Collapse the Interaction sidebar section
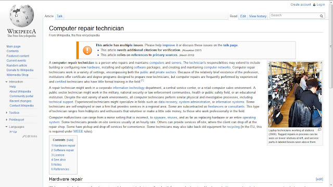 click(x=6, y=82)
